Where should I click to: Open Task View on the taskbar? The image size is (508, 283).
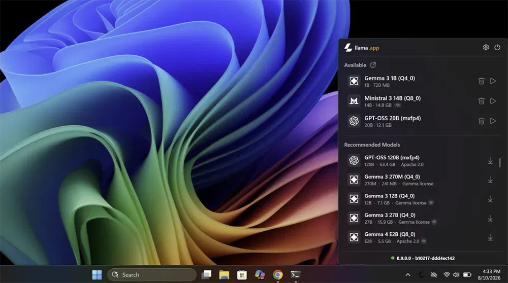click(206, 274)
